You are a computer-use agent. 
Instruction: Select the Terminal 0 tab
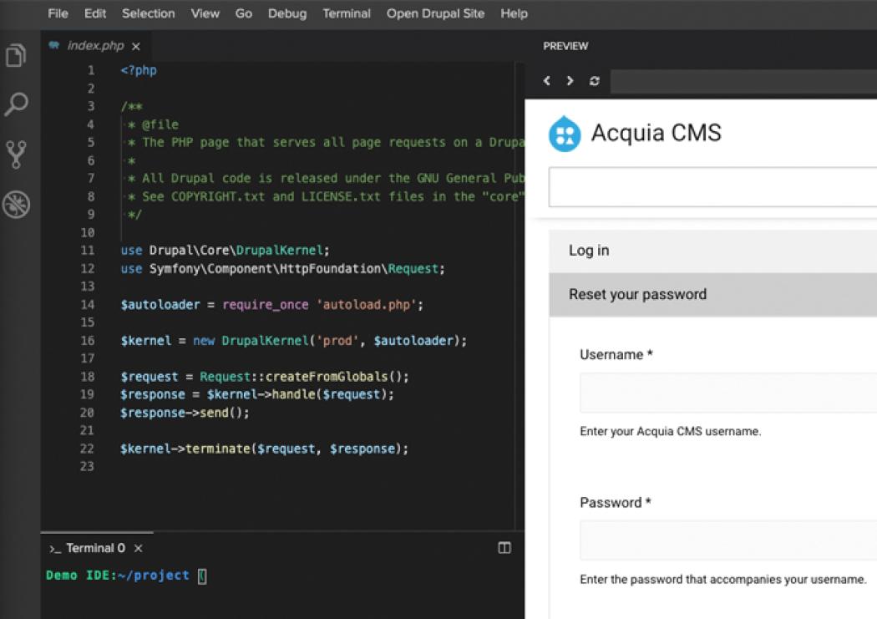coord(94,548)
